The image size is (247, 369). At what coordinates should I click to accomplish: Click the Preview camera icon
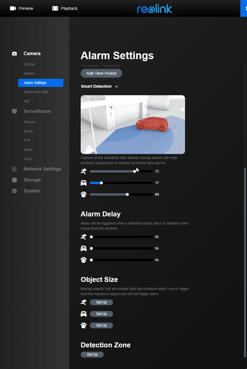pyautogui.click(x=13, y=8)
